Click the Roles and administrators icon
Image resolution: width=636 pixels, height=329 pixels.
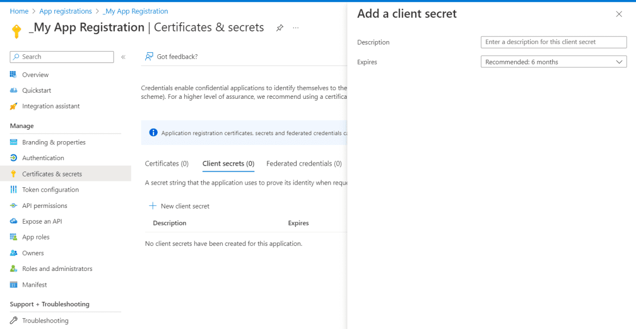tap(14, 269)
